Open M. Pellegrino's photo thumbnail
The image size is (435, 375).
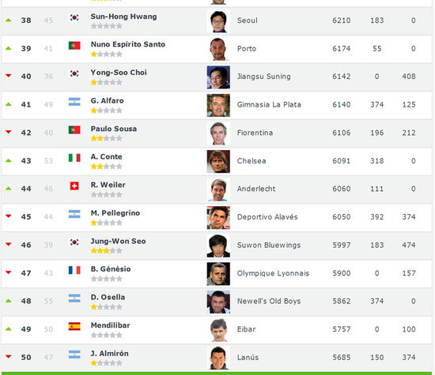218,218
